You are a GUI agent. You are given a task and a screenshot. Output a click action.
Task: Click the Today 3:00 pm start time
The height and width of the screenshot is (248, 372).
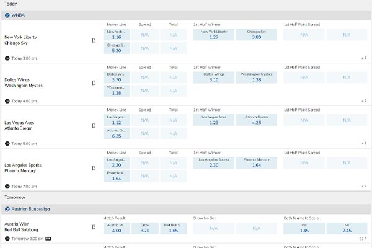coord(24,58)
